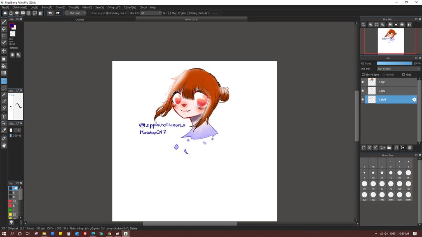Open the Cloud menu
Viewport: 422px width, 237px height.
[x=143, y=7]
